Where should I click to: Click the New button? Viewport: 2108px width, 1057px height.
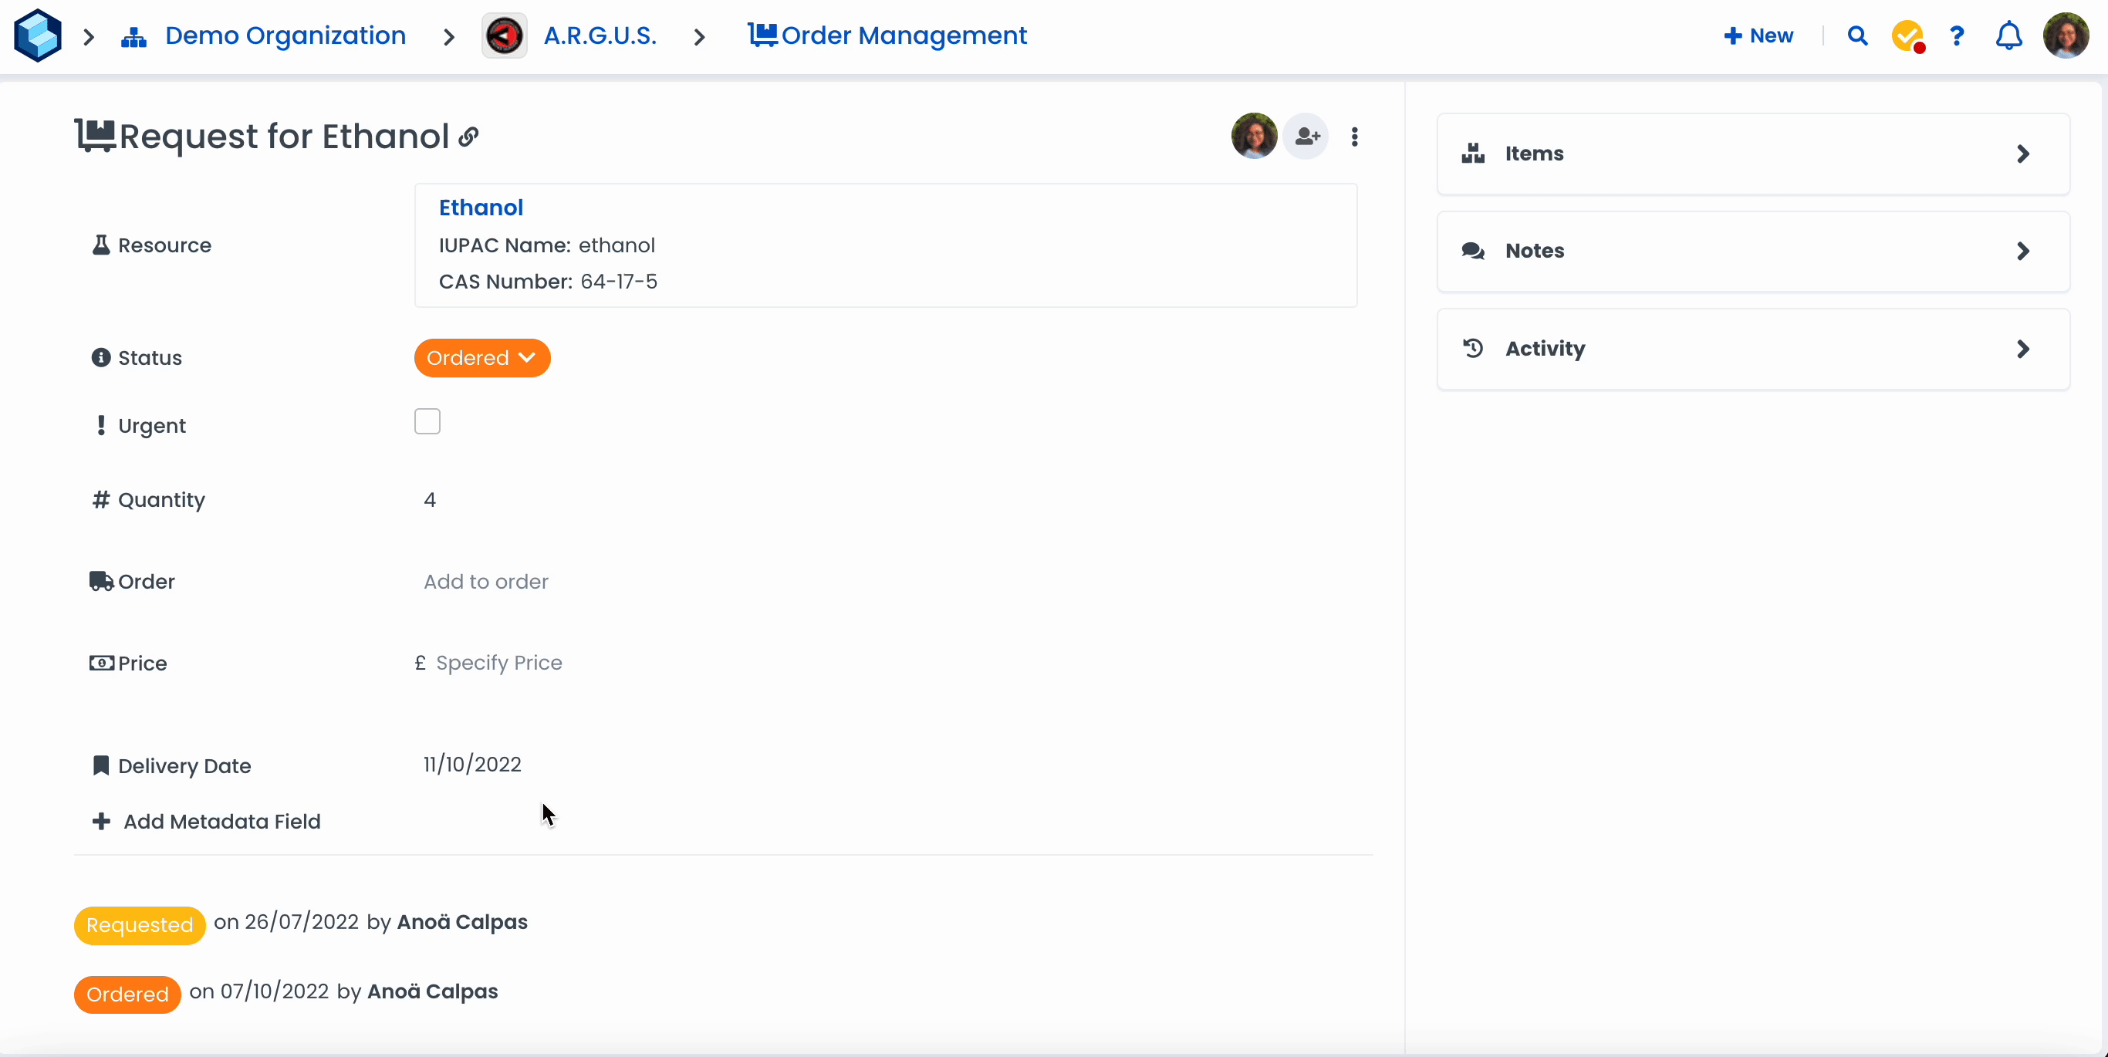point(1758,36)
